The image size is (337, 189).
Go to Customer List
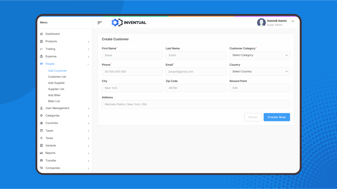click(57, 77)
